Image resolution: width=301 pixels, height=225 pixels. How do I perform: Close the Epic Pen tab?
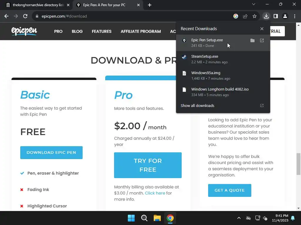(x=138, y=5)
